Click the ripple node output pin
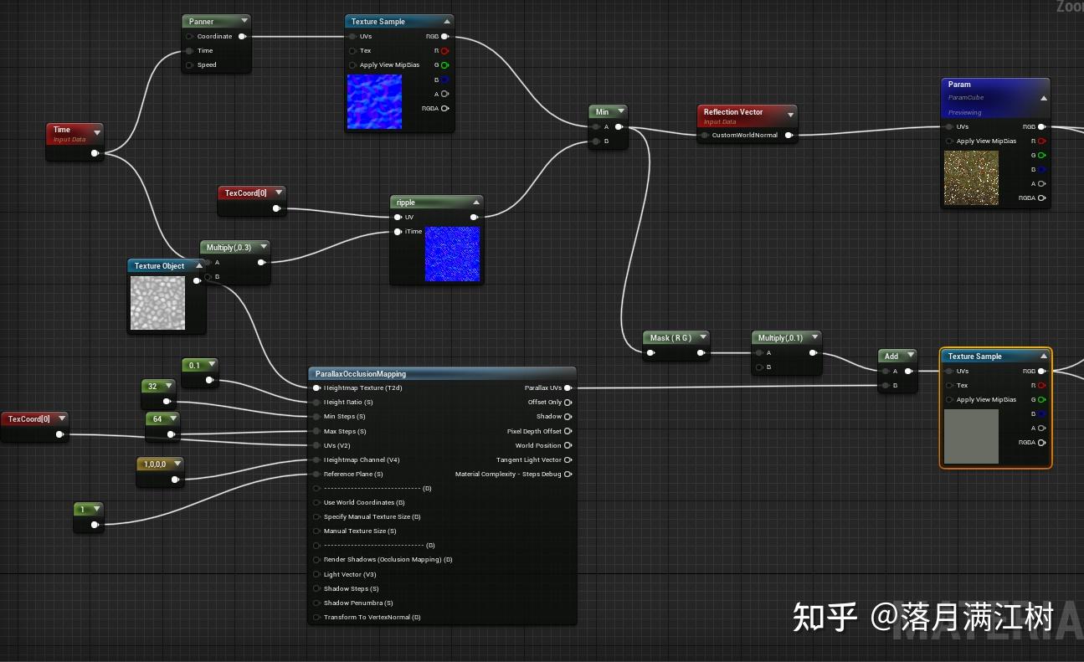 475,217
